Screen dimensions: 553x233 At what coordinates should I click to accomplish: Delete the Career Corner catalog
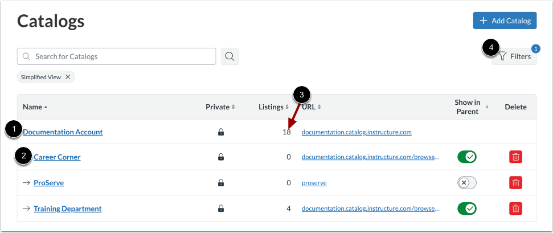[x=515, y=157]
